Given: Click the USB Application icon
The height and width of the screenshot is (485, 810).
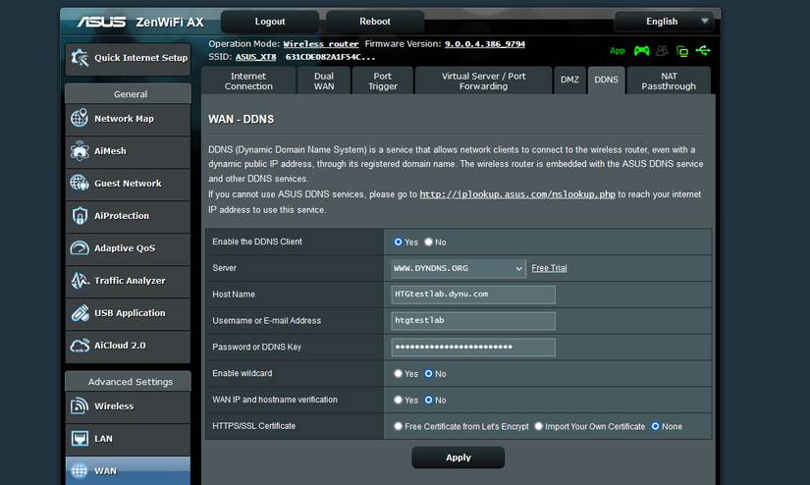Looking at the screenshot, I should [x=80, y=313].
